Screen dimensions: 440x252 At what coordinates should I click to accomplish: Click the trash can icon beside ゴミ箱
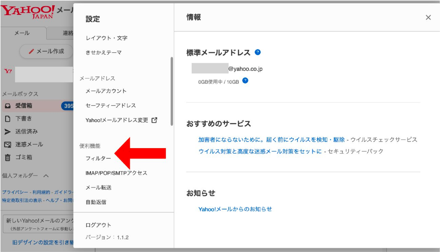(x=8, y=157)
